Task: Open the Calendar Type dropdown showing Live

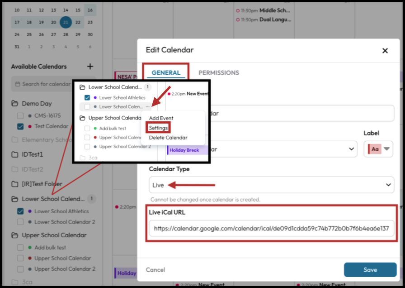Action: [271, 185]
